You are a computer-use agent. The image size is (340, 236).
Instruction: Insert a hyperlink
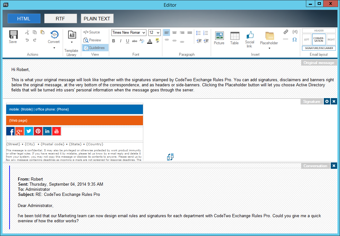[x=286, y=32]
